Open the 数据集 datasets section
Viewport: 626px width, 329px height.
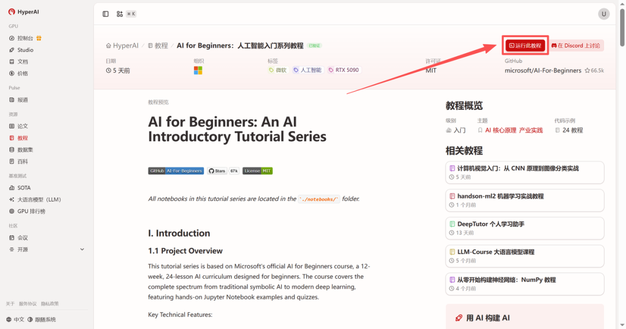pos(21,149)
